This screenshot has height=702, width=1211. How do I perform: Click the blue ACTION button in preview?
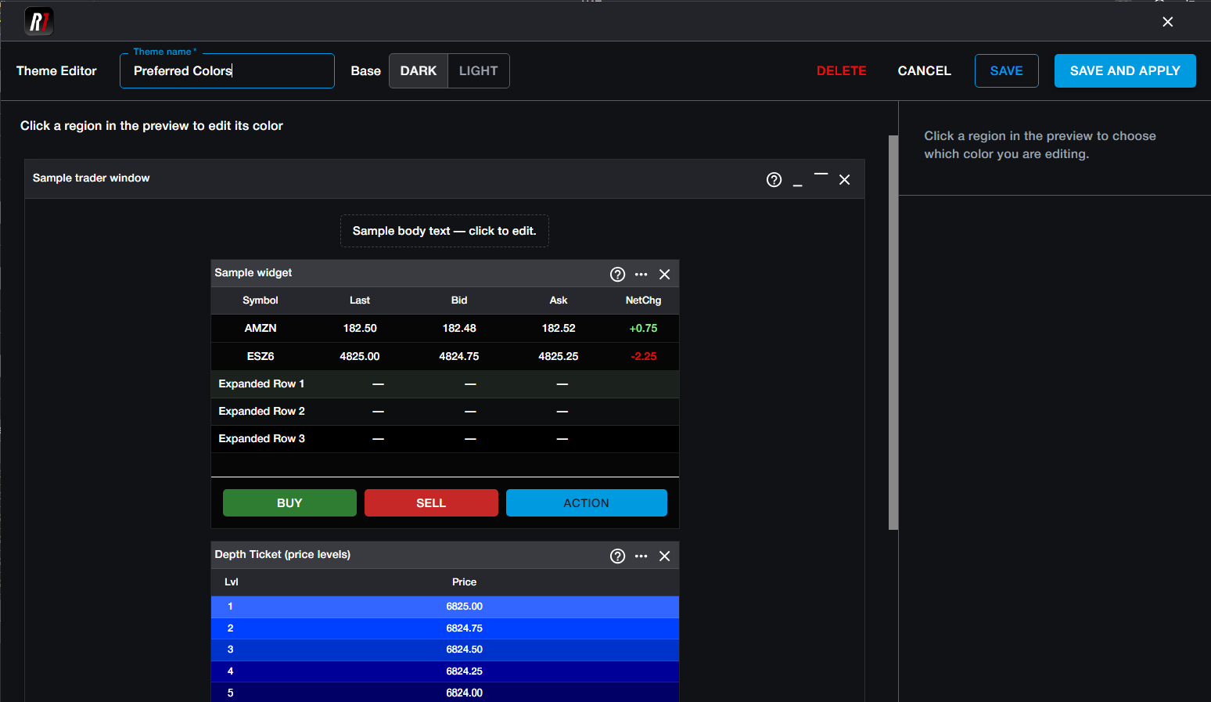[x=587, y=503]
